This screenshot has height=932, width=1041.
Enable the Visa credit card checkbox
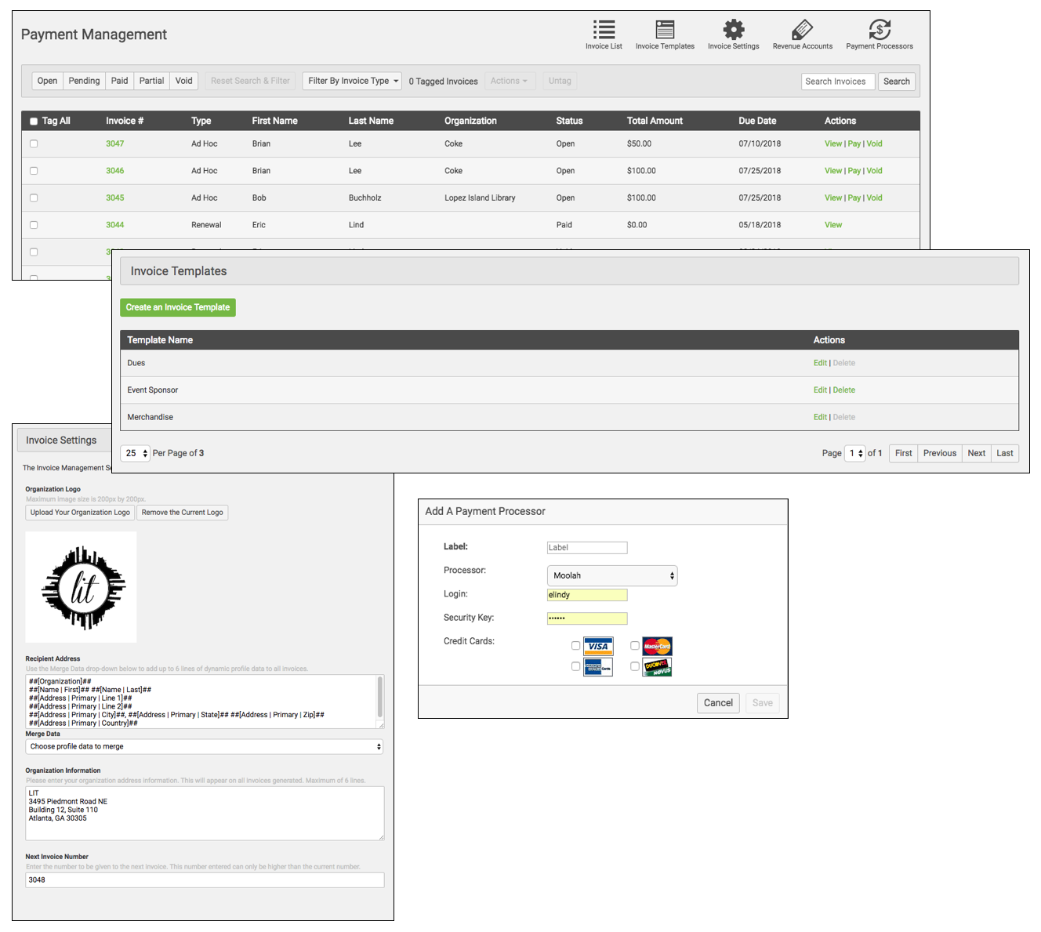(575, 646)
